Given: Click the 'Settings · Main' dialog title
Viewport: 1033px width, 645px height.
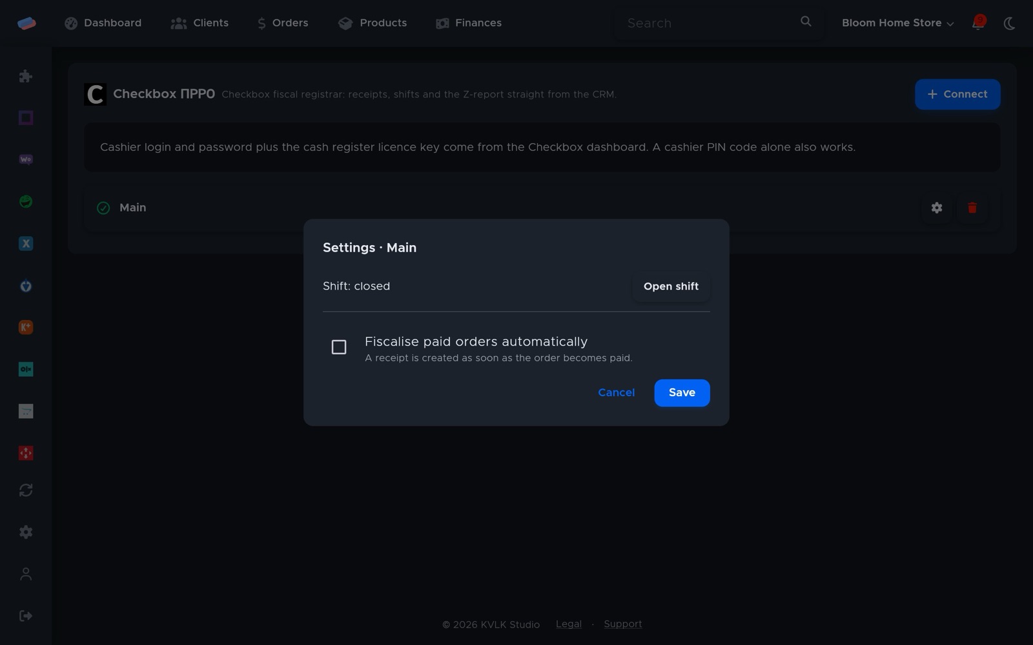Looking at the screenshot, I should 369,248.
